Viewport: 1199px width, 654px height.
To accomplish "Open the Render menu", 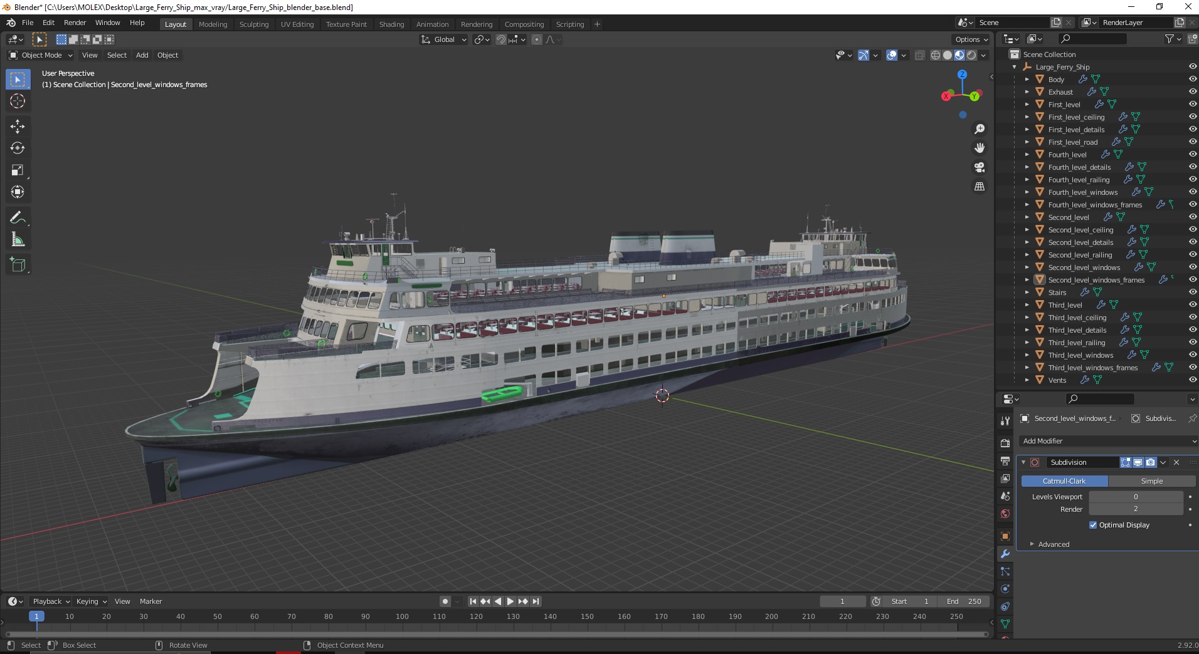I will coord(75,23).
